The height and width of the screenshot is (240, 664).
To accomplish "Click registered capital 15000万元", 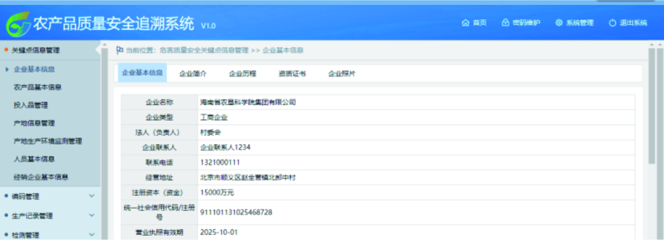I will pos(217,193).
